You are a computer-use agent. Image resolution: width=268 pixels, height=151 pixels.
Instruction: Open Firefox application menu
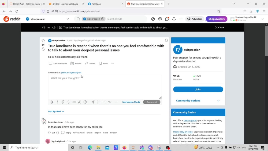pos(264,11)
